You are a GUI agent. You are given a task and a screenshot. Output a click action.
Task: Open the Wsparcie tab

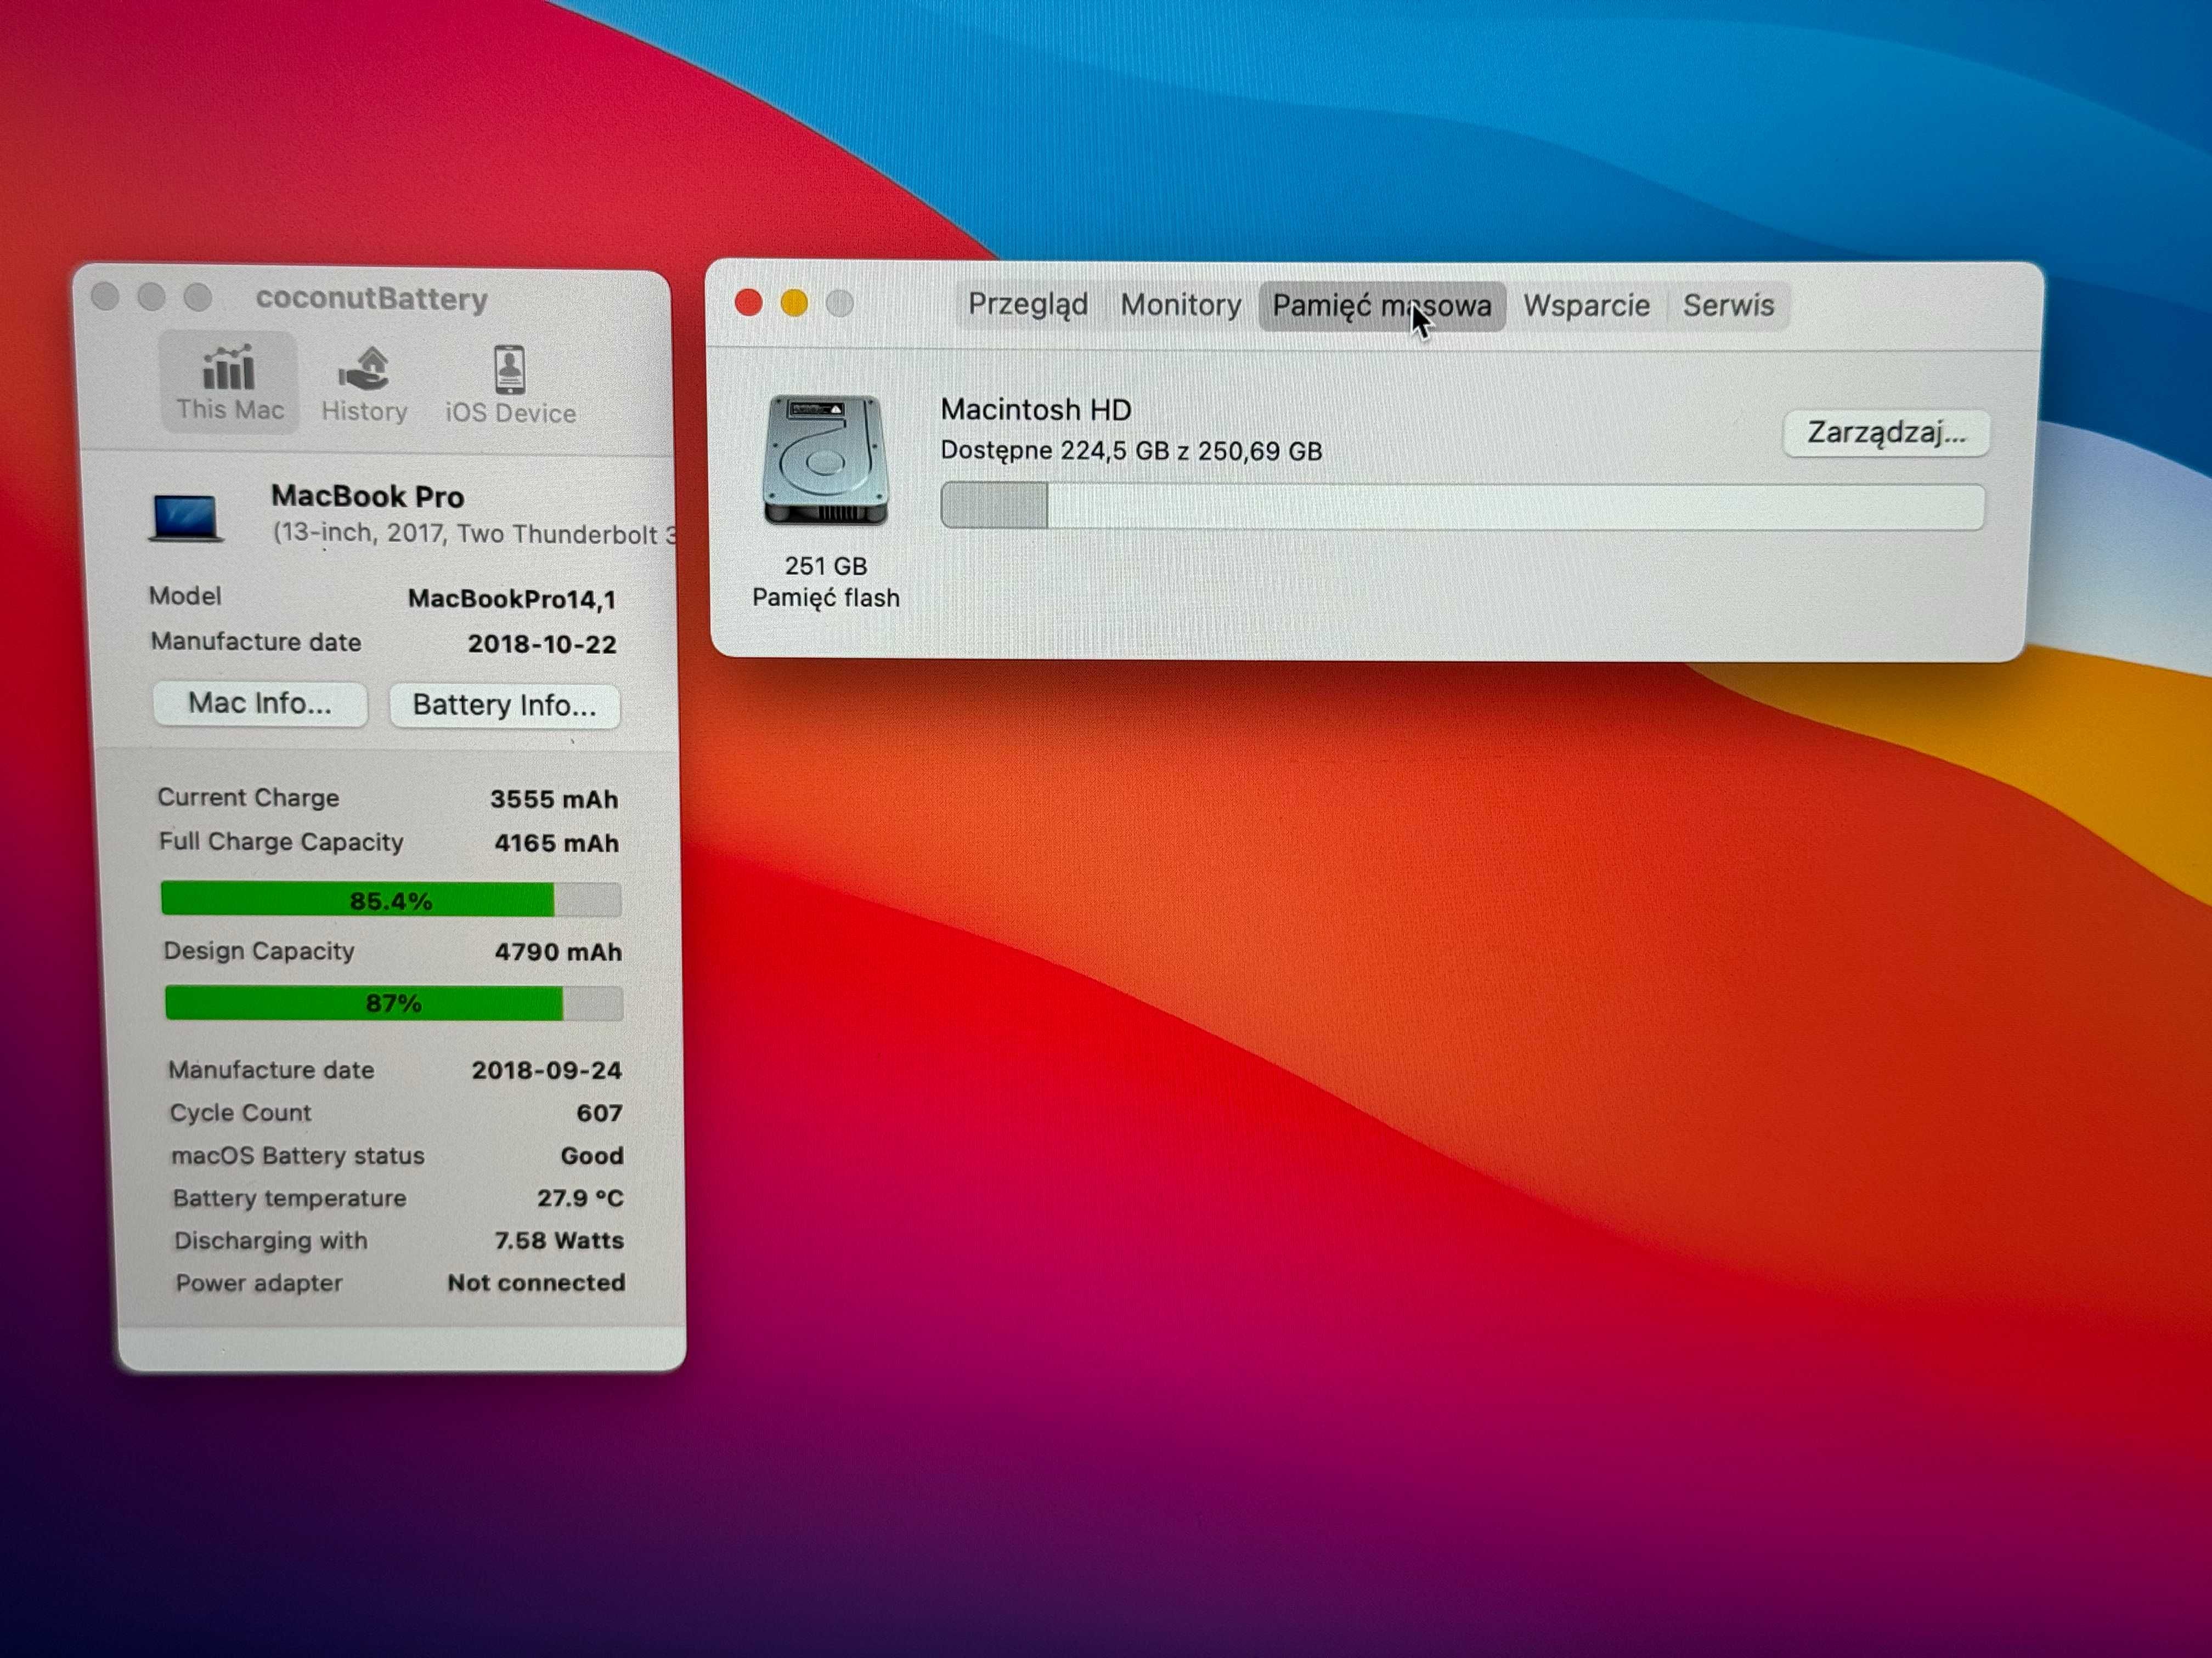point(1586,306)
